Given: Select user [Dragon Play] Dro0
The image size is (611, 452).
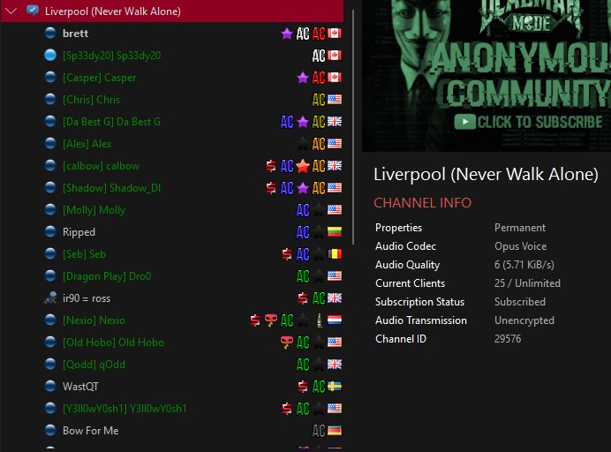Looking at the screenshot, I should (106, 276).
